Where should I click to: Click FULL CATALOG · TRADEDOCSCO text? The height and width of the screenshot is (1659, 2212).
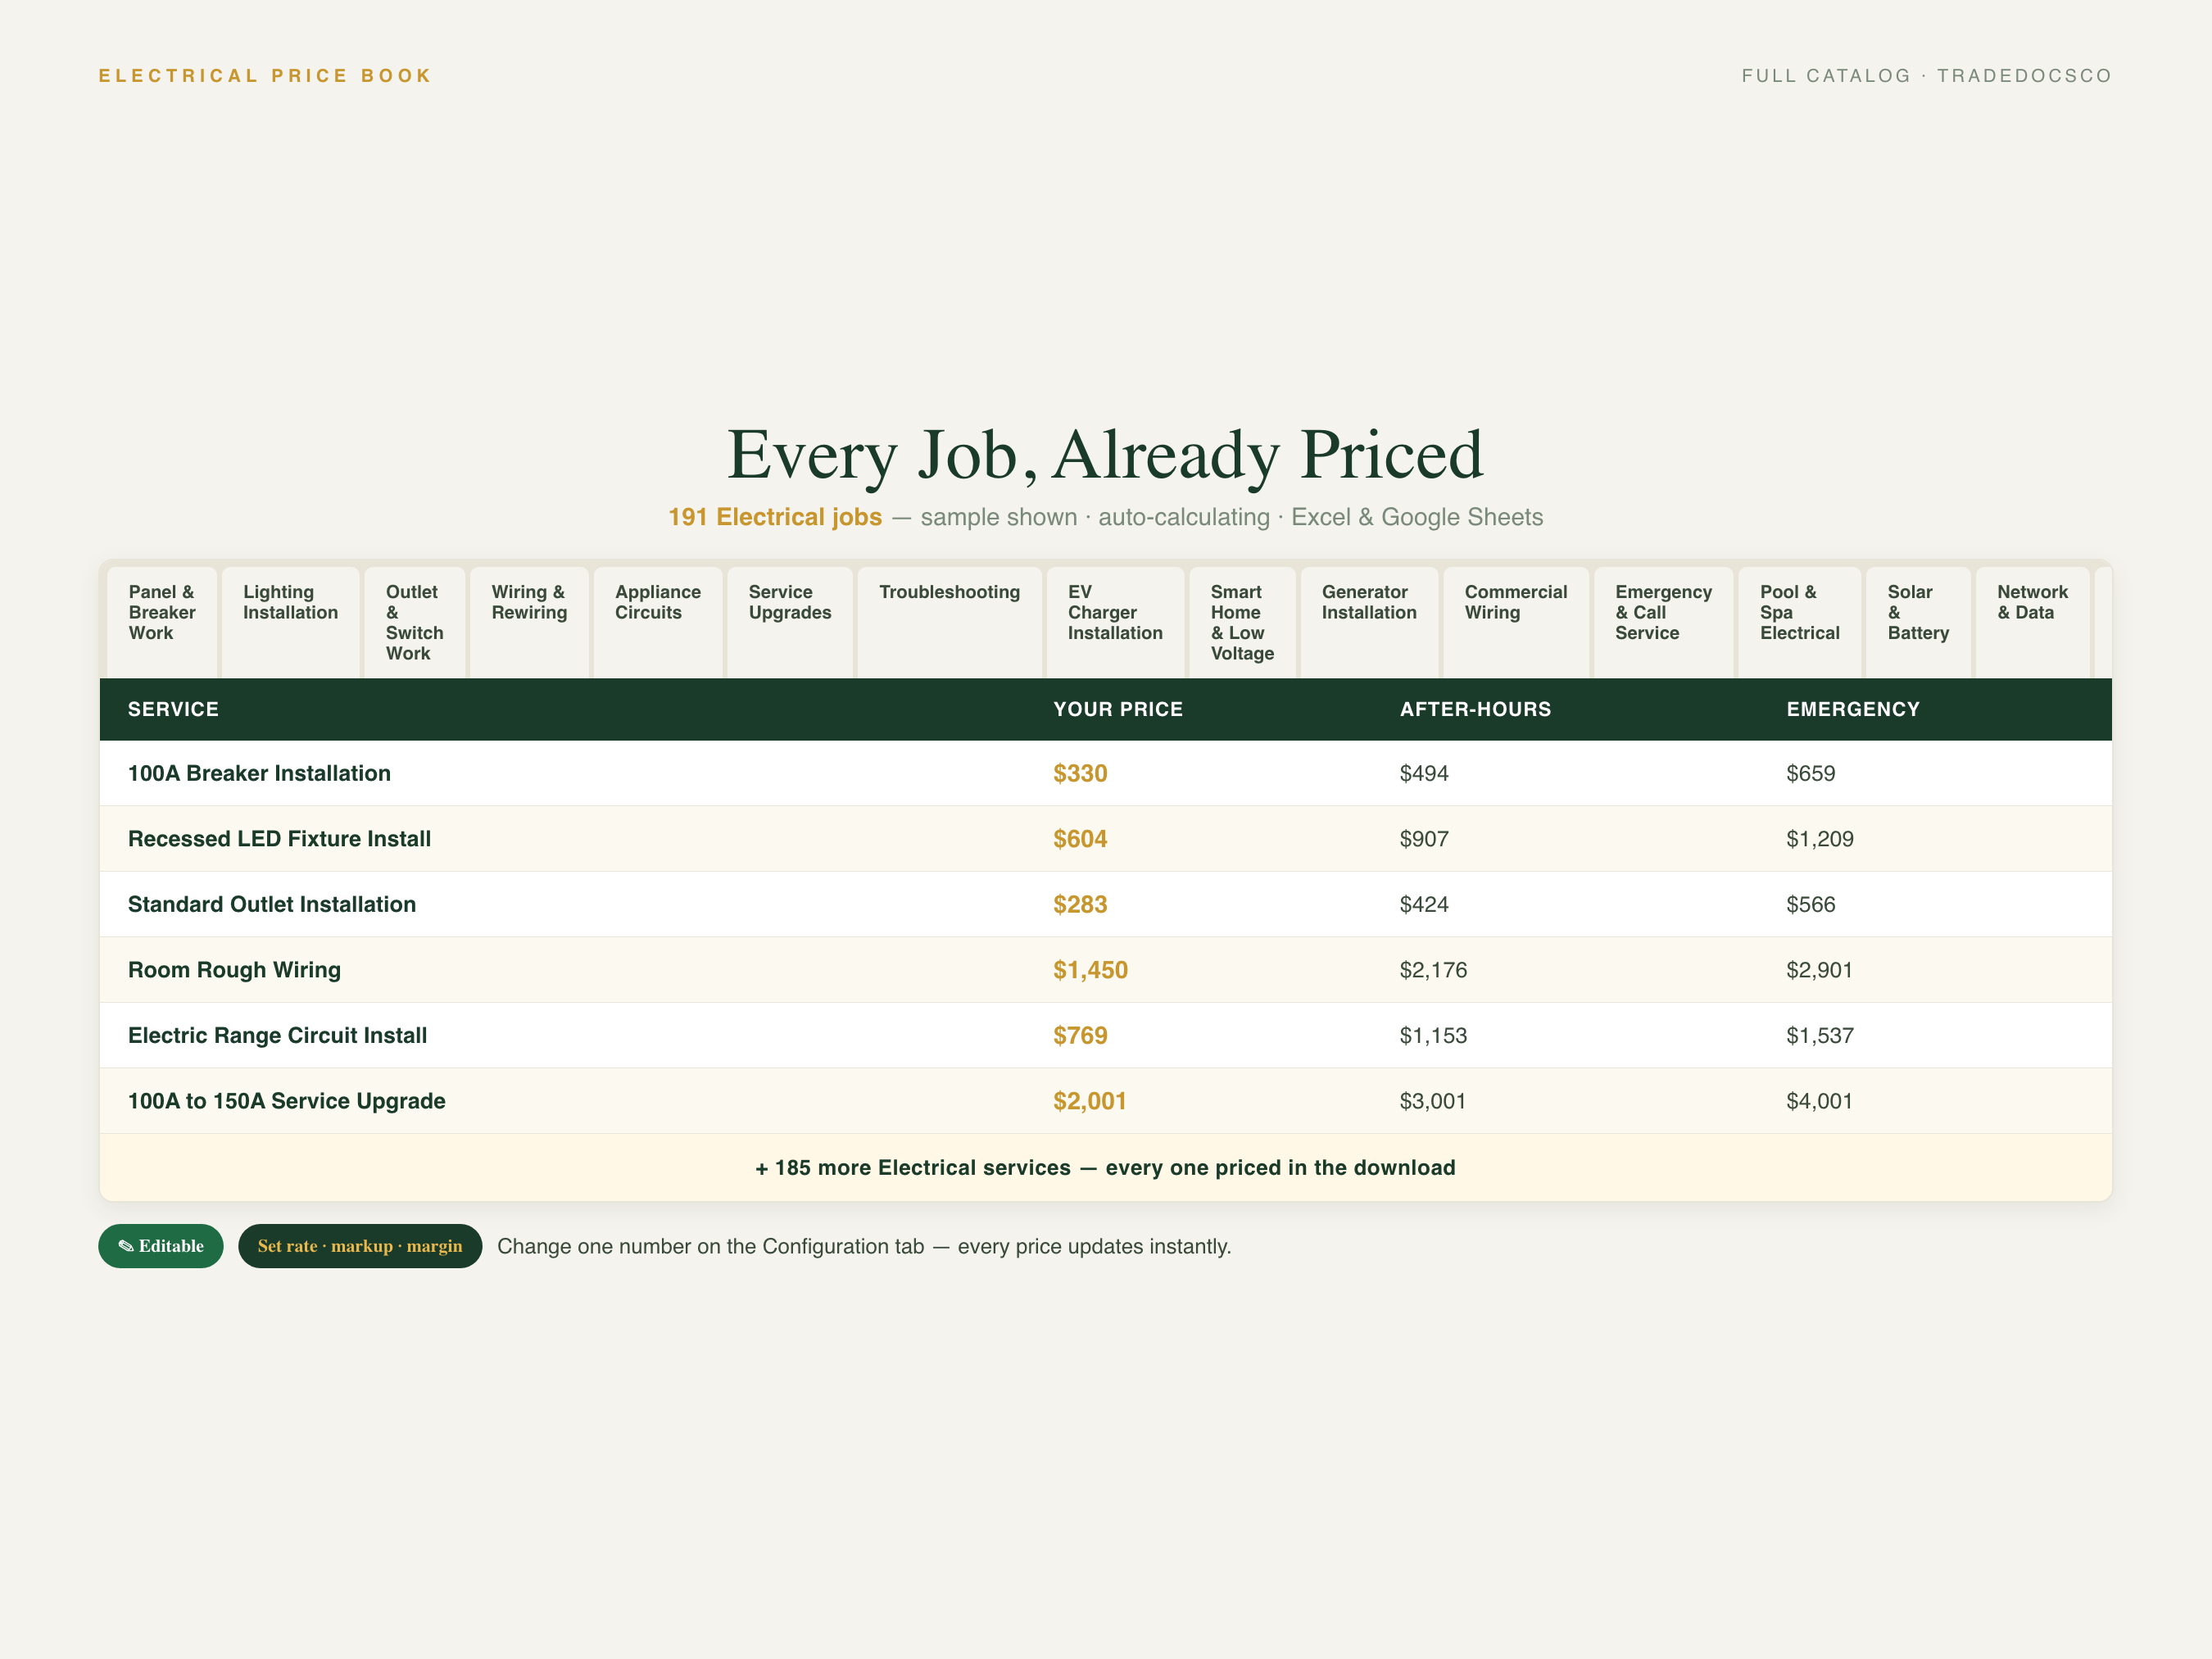pos(1927,76)
